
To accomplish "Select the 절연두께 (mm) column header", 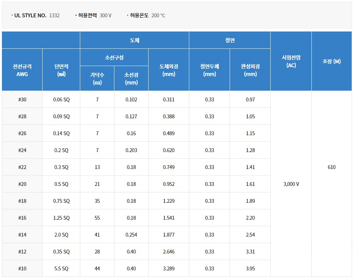I will point(209,70).
